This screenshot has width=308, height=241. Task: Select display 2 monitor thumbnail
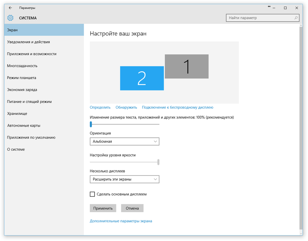142,78
